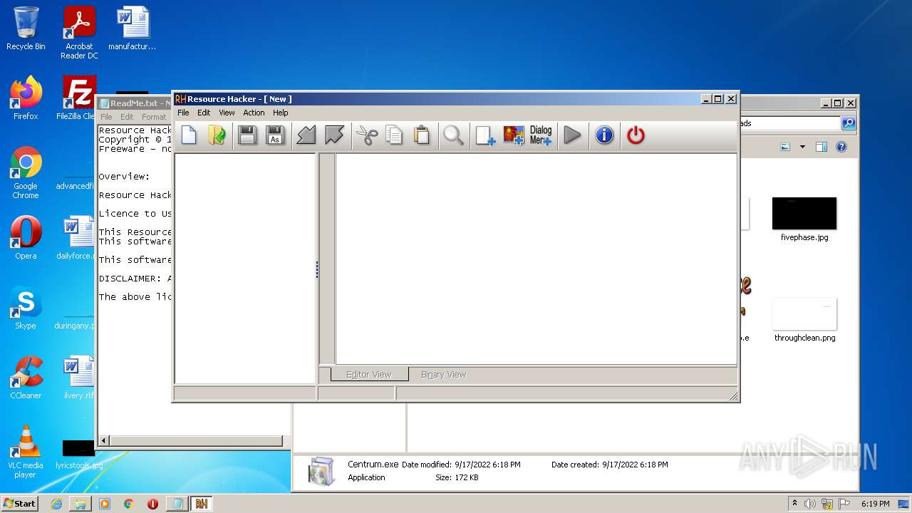Open the Help menu in Resource Hacker
This screenshot has width=912, height=513.
click(x=281, y=113)
